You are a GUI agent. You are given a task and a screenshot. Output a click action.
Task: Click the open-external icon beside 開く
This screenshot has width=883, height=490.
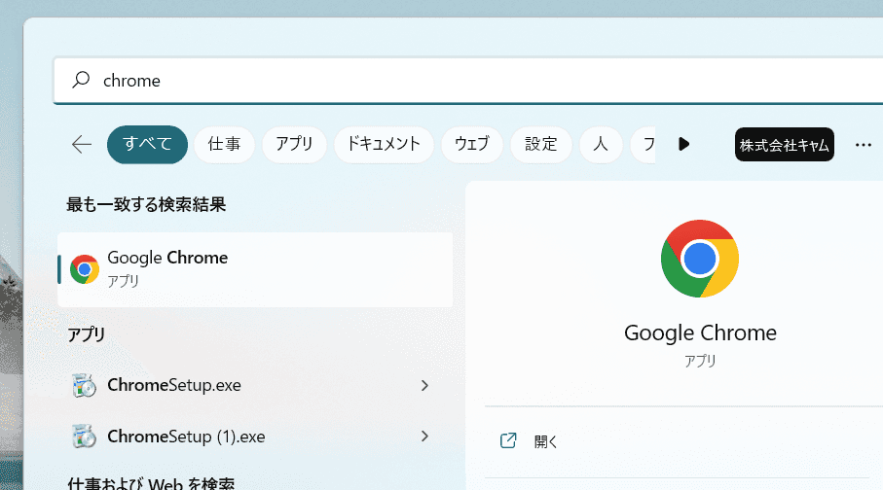[x=508, y=440]
